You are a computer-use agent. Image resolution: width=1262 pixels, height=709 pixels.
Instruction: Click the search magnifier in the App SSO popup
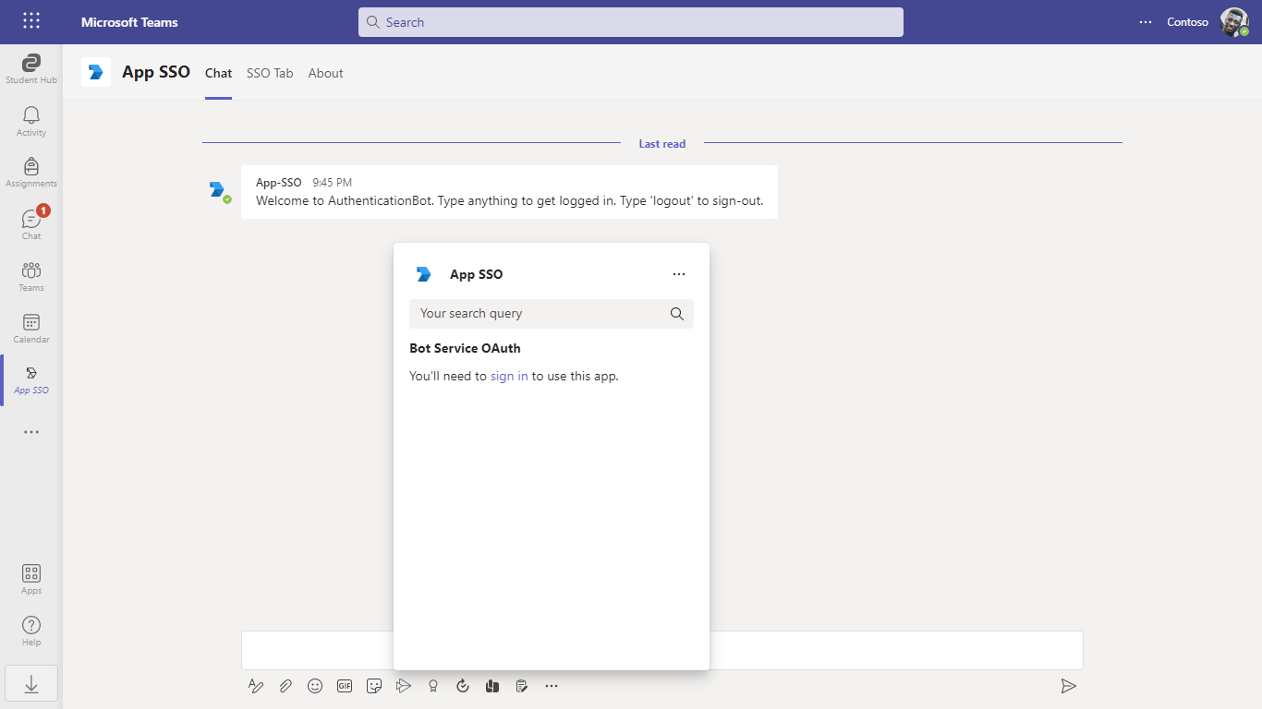(x=677, y=314)
